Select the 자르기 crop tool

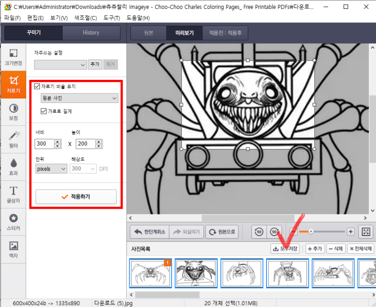[14, 85]
